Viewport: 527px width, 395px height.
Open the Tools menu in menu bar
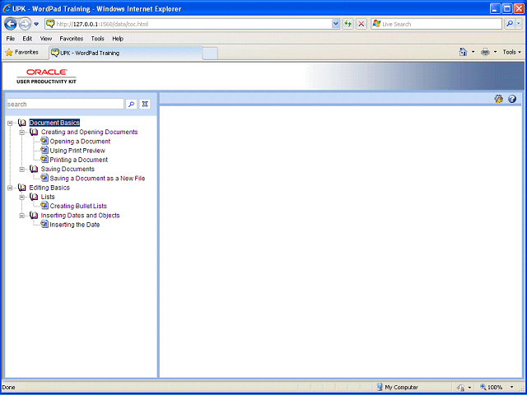click(x=97, y=39)
